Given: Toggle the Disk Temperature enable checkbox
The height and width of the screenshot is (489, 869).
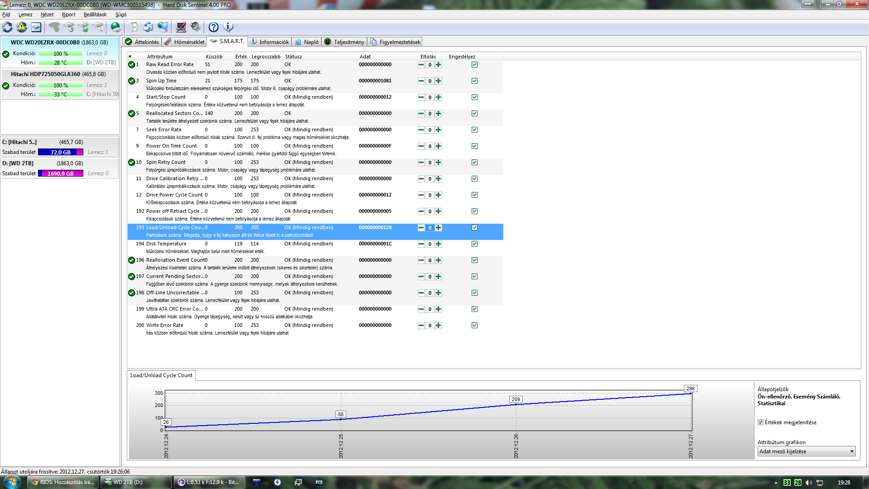Looking at the screenshot, I should click(x=474, y=244).
